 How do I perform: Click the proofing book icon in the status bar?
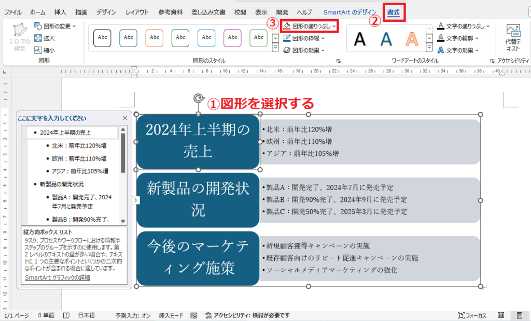pyautogui.click(x=66, y=316)
